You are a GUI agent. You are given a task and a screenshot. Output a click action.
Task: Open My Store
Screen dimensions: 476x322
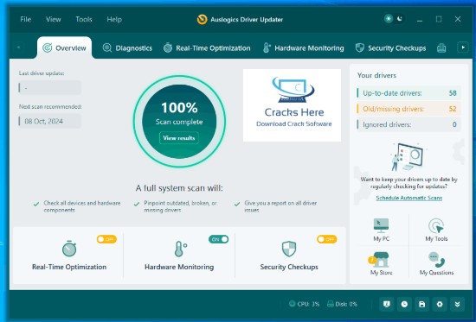coord(381,263)
